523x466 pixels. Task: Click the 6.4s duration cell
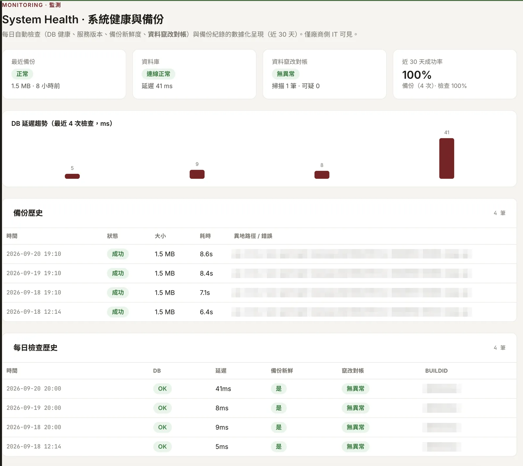(x=206, y=312)
